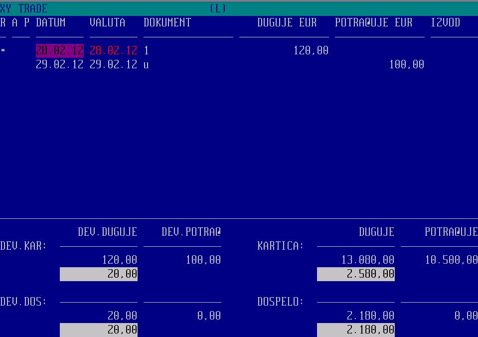The width and height of the screenshot is (478, 337).
Task: Click the 10.500,00 KARTICA credit total
Action: (x=451, y=260)
